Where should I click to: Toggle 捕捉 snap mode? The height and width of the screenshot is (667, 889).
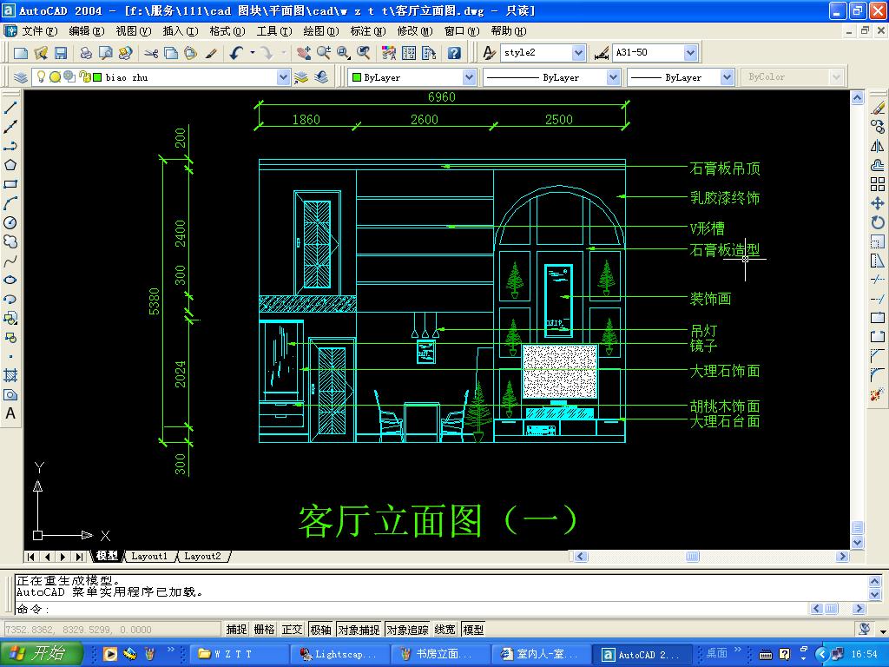click(x=236, y=630)
